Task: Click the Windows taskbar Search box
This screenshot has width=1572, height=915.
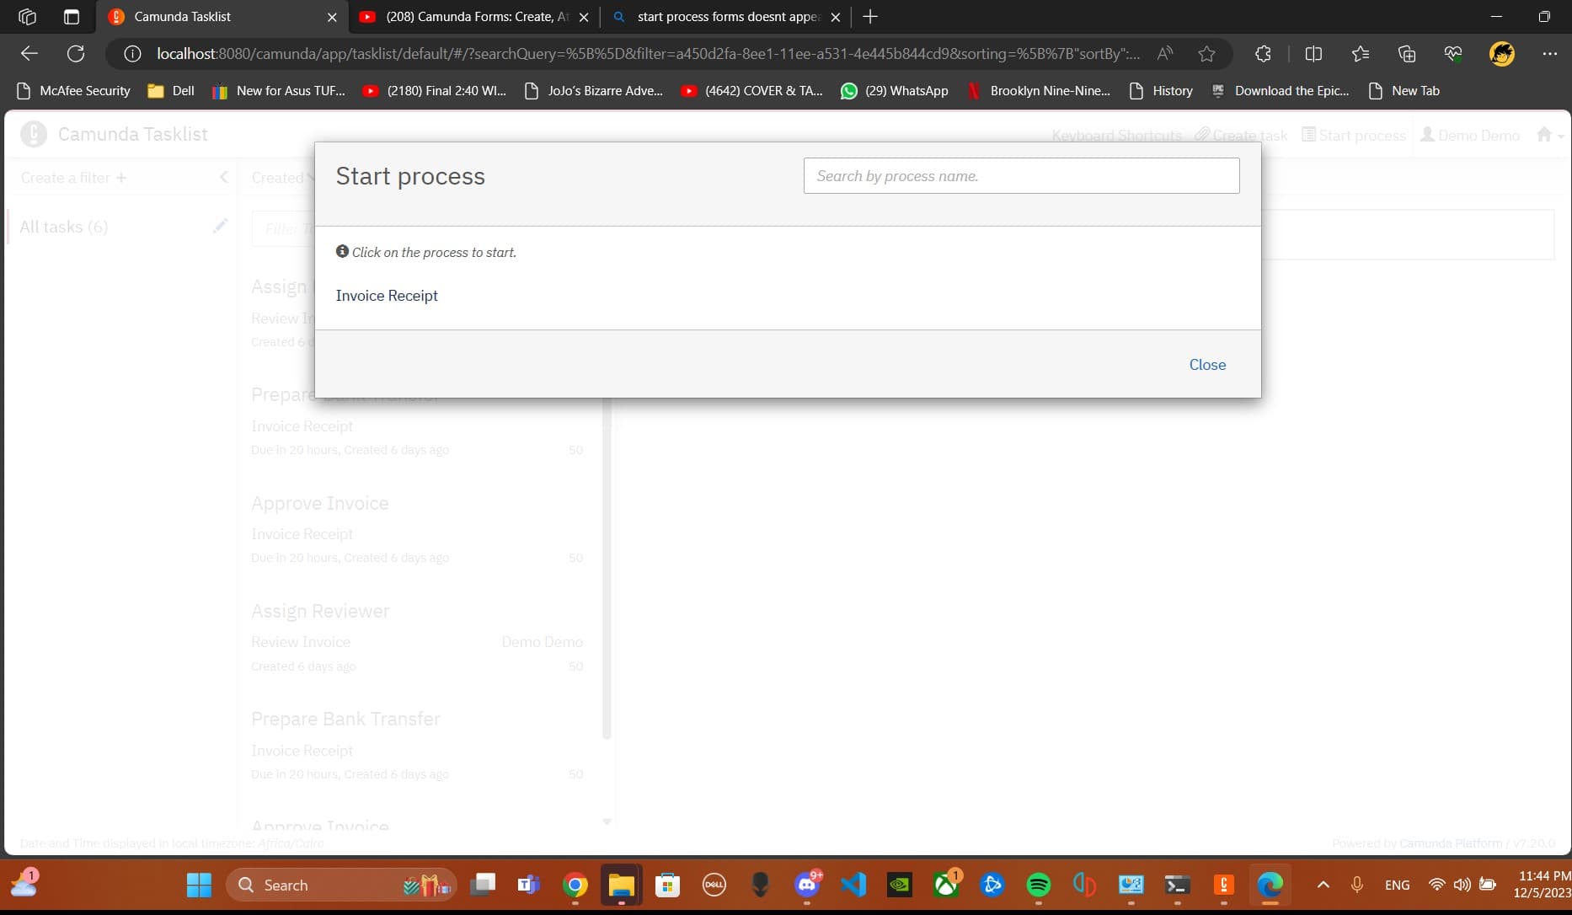Action: (x=341, y=885)
